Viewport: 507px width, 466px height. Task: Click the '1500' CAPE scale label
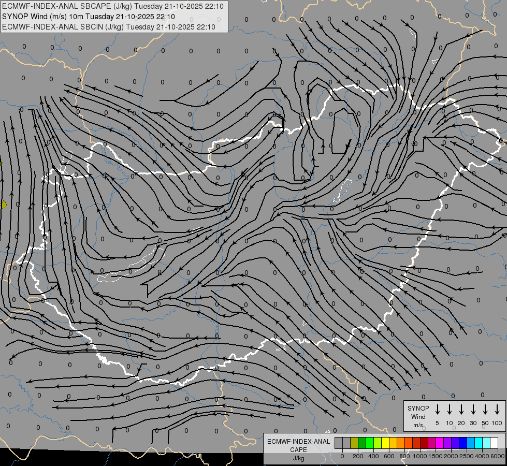click(435, 456)
